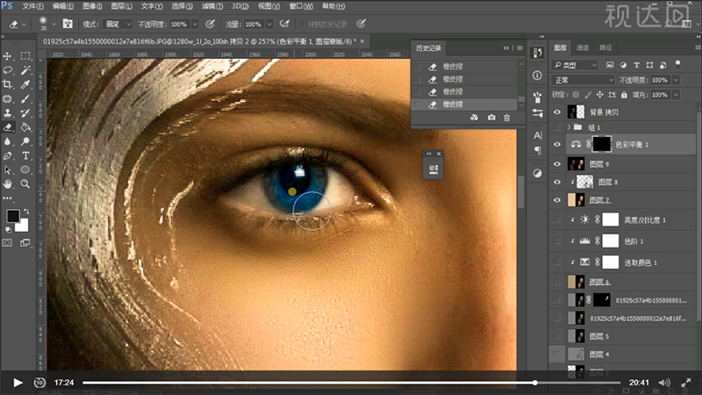This screenshot has width=702, height=395.
Task: Collapse the History panel with double arrows
Action: [506, 48]
